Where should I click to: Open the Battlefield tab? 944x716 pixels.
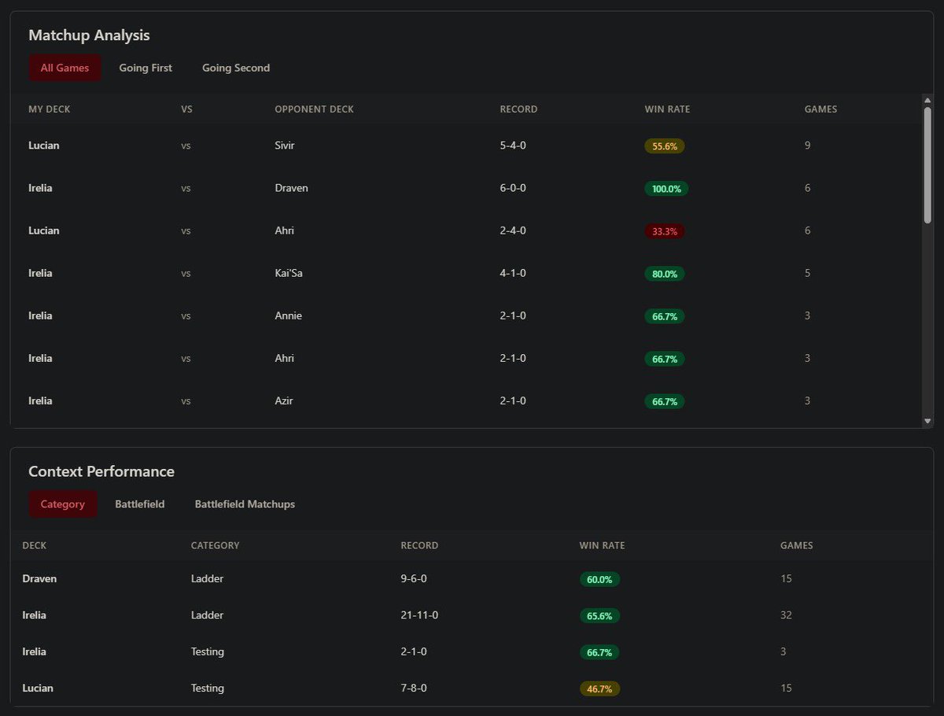coord(140,504)
